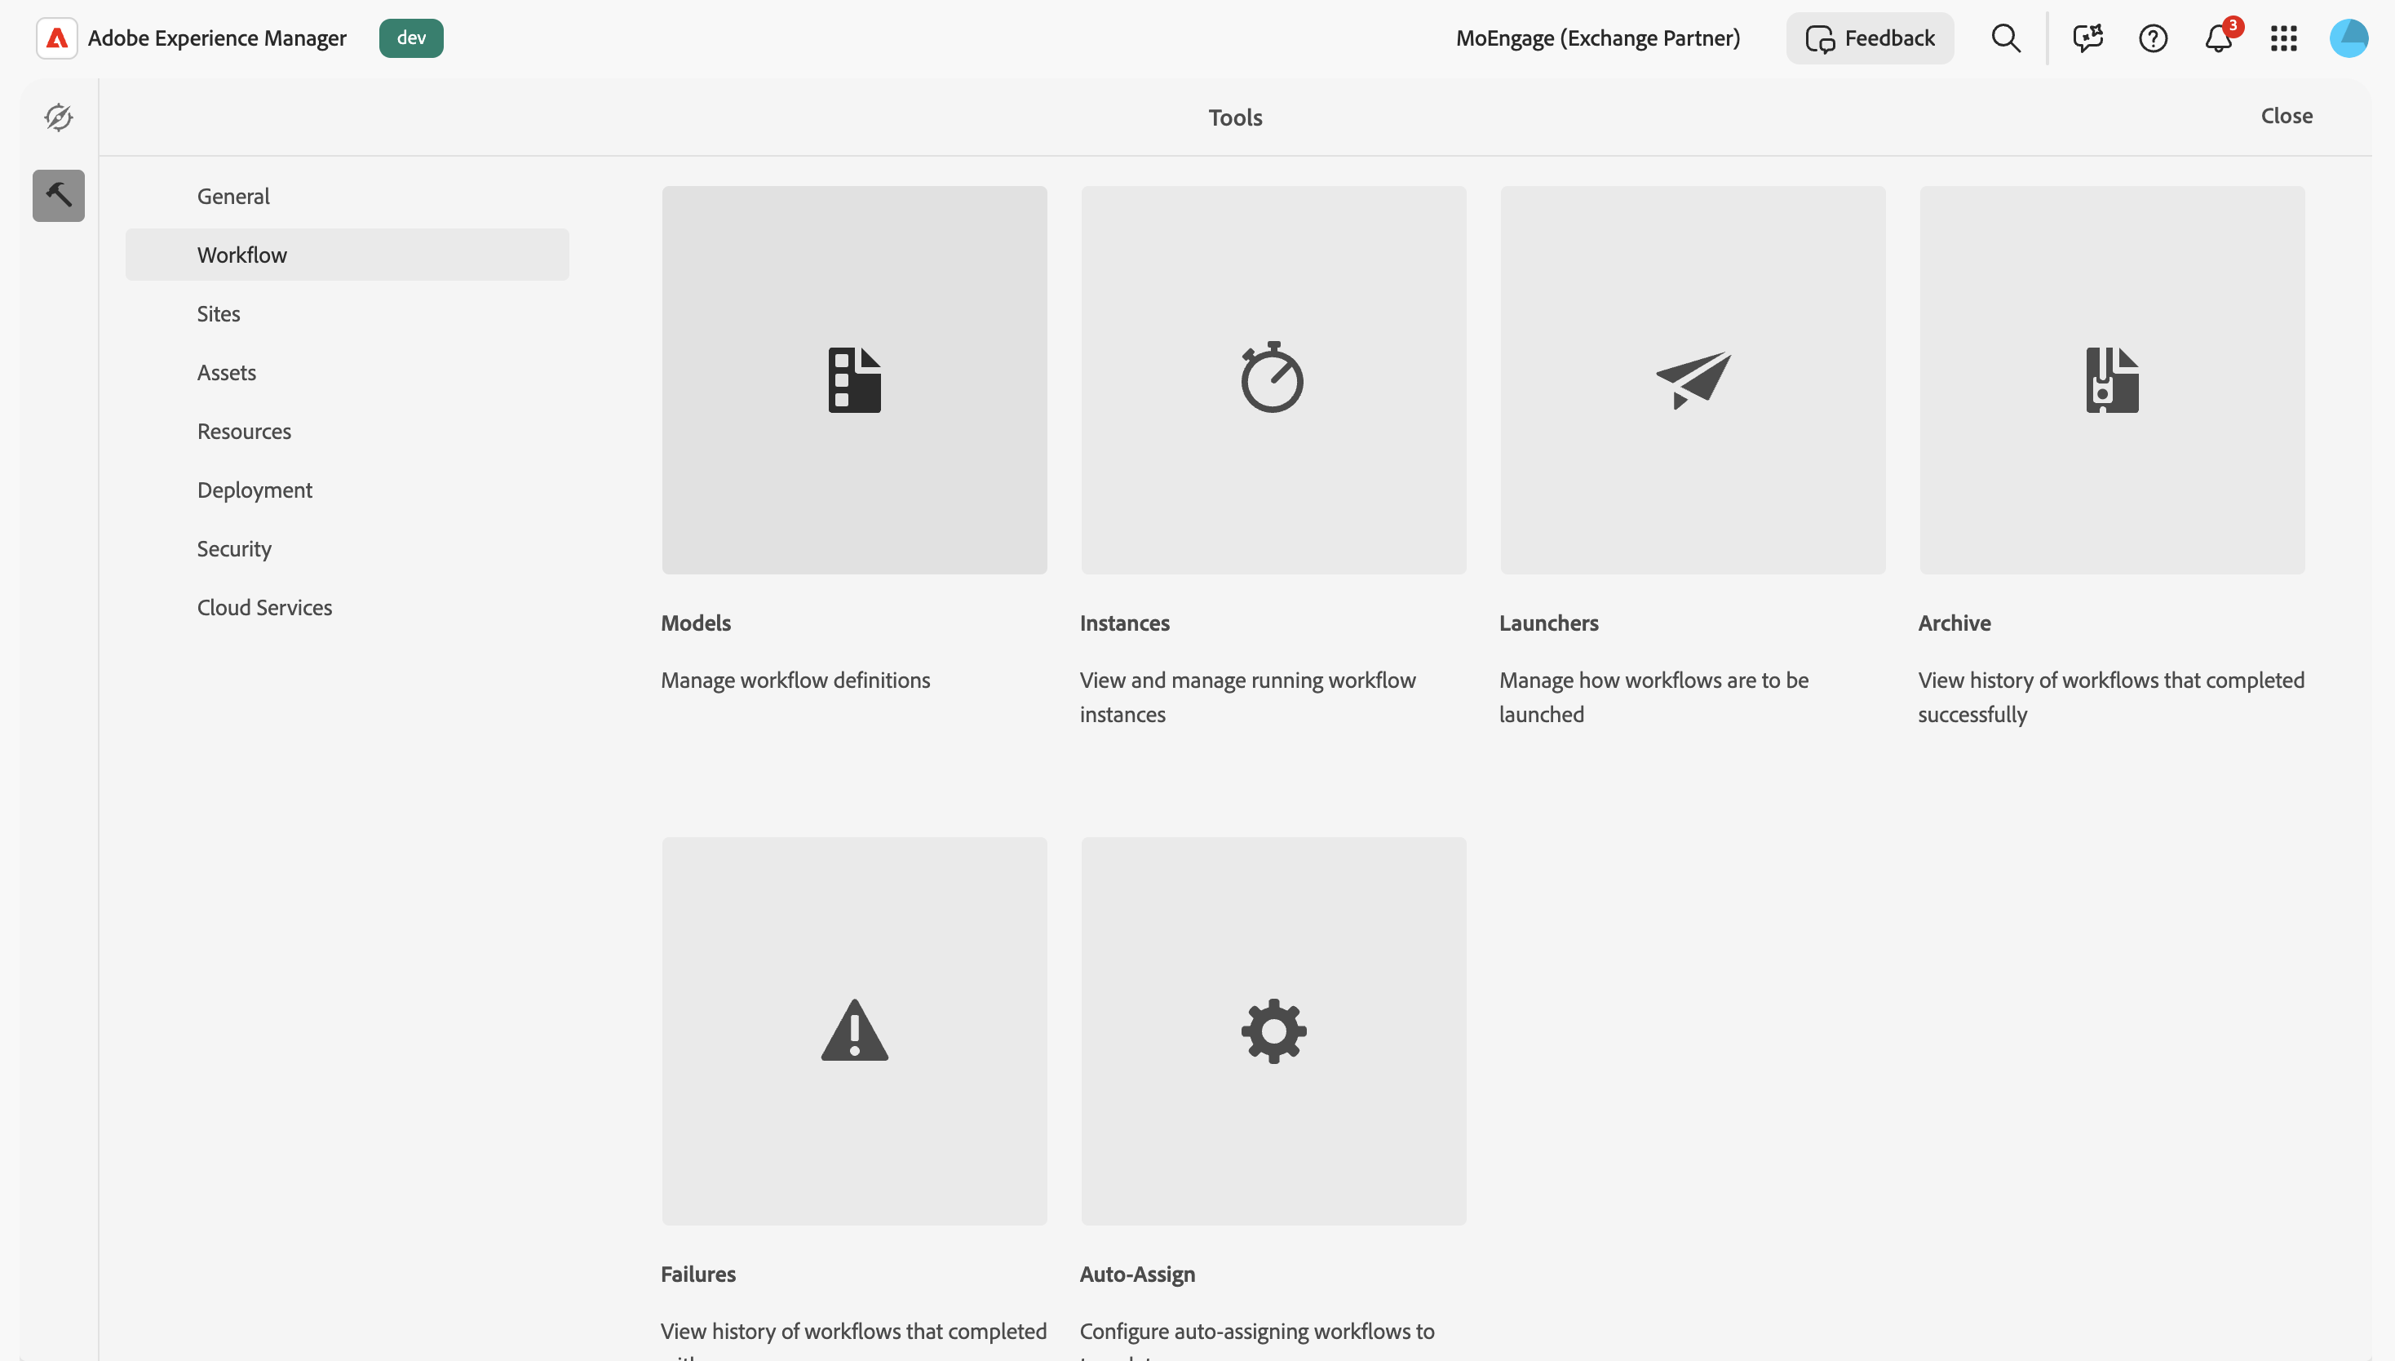Open the app switcher grid icon
The width and height of the screenshot is (2395, 1361).
coord(2284,38)
